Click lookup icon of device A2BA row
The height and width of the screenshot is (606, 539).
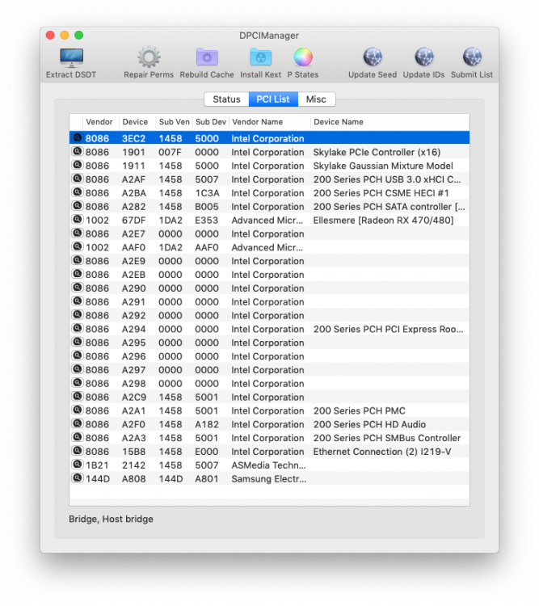point(78,192)
